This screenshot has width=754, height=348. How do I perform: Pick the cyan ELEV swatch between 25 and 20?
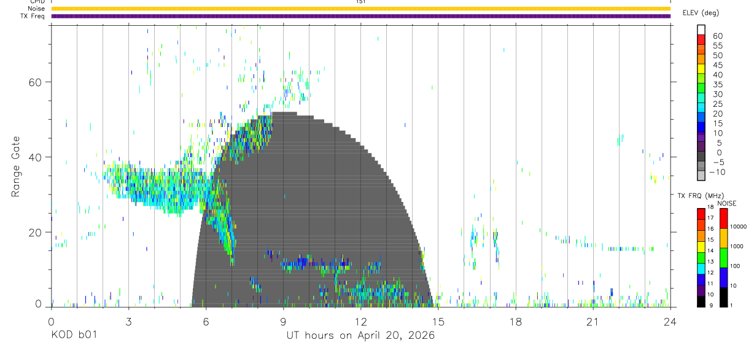click(x=701, y=108)
